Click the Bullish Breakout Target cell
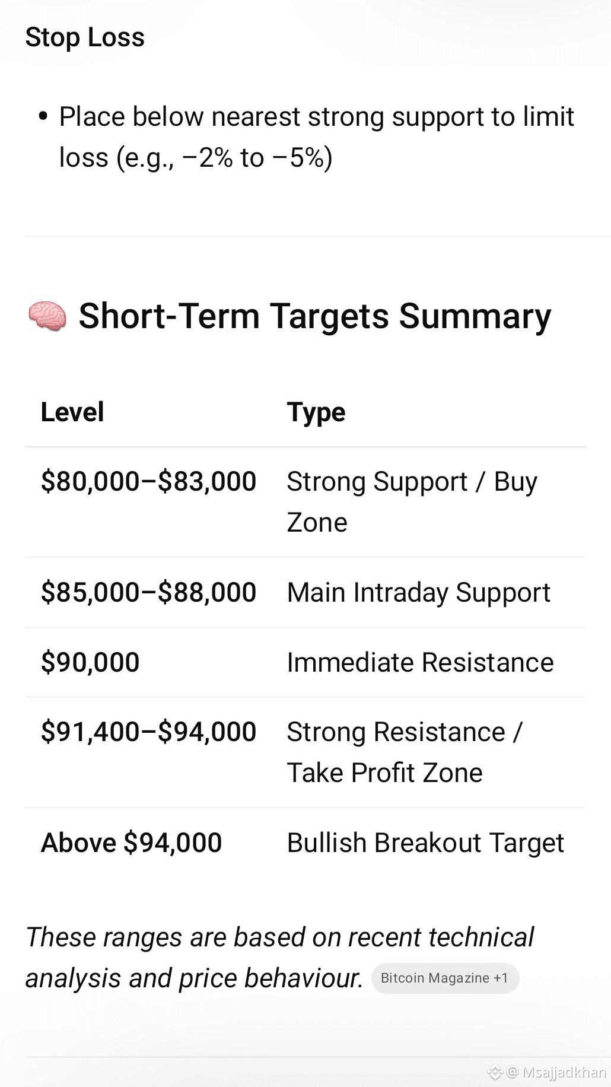 coord(425,843)
